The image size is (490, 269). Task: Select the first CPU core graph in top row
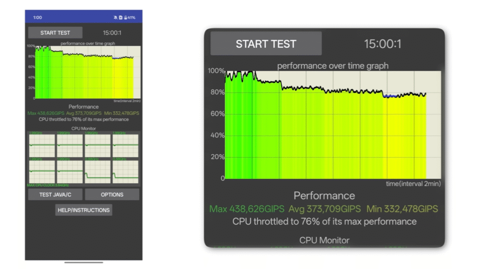pos(42,145)
